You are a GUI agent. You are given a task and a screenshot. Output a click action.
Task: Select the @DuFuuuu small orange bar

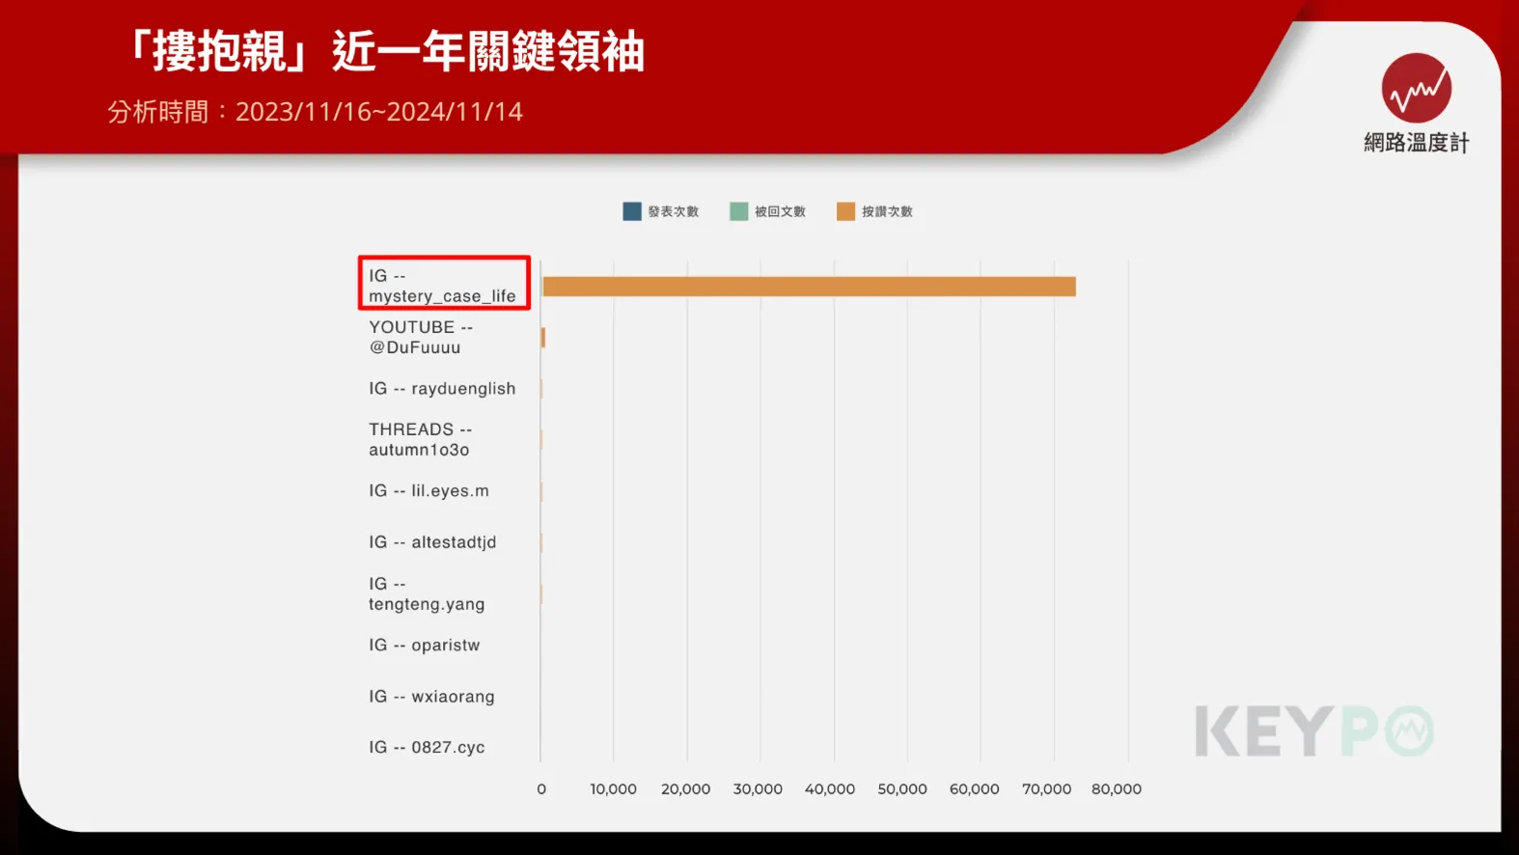543,338
